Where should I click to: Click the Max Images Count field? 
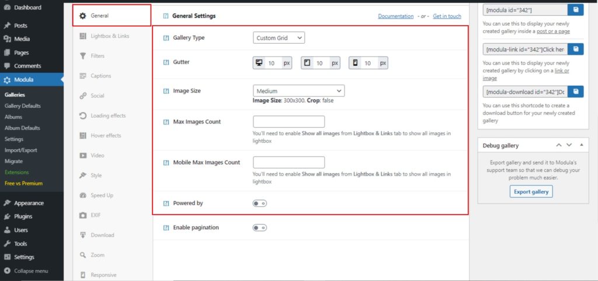pos(288,122)
